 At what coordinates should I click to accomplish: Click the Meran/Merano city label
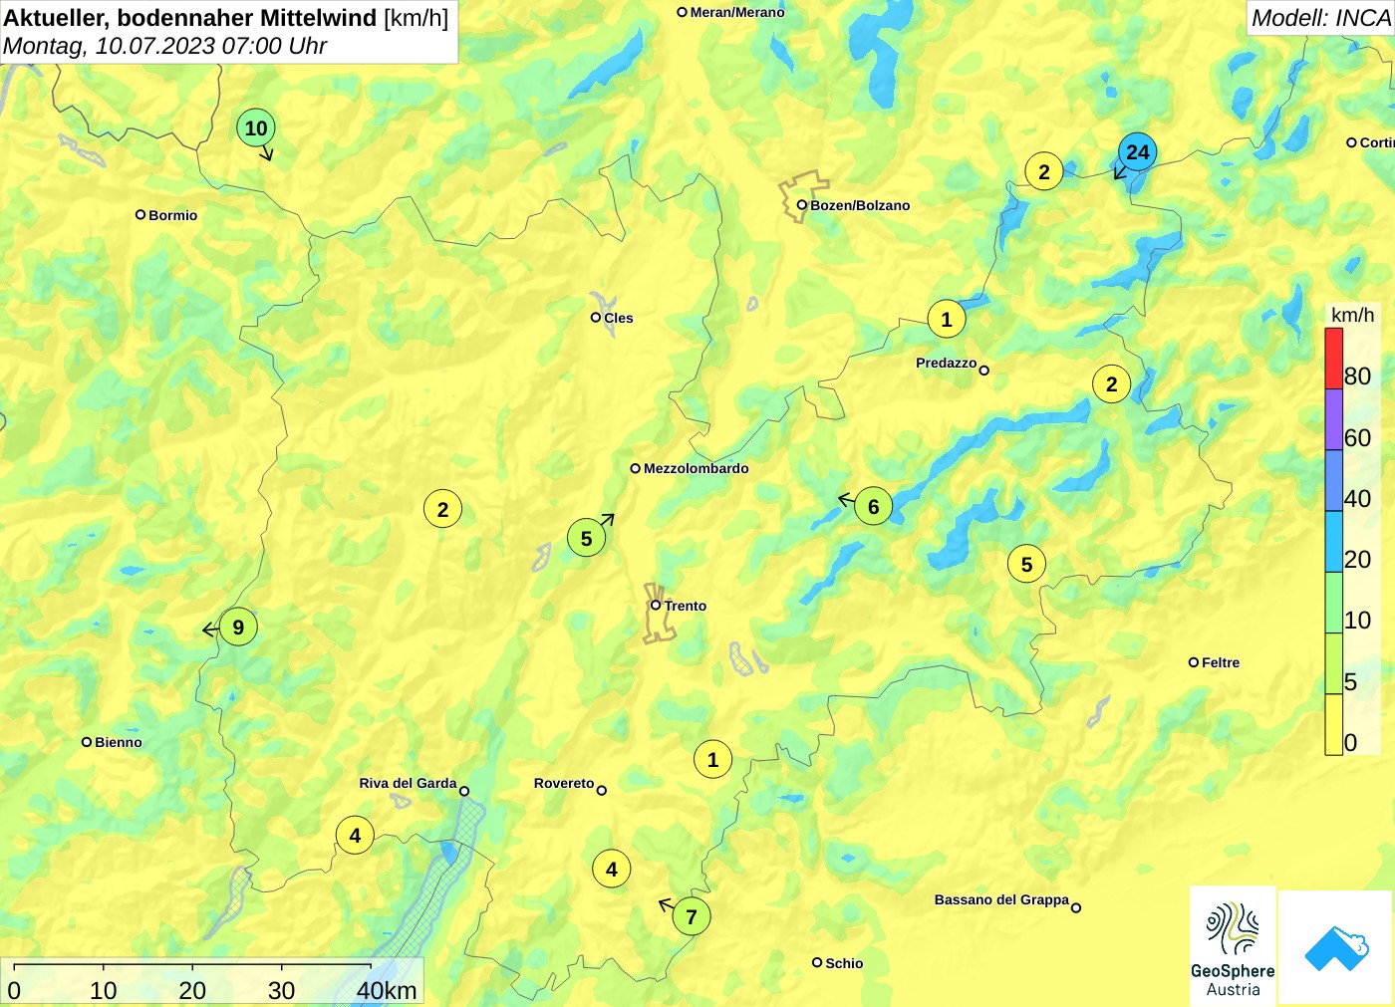point(737,12)
